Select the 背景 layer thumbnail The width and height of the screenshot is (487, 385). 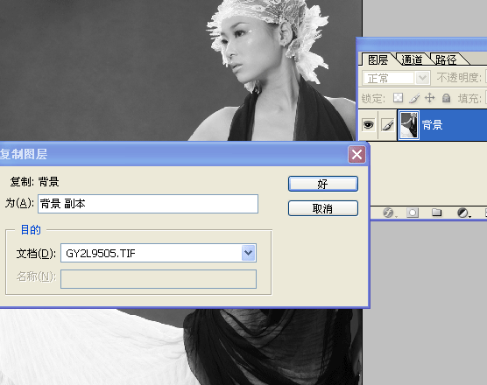pos(409,125)
